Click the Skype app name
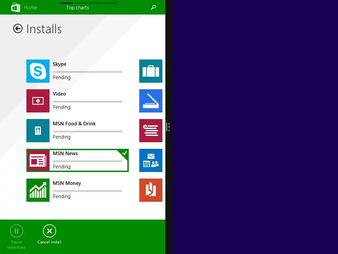This screenshot has height=254, width=338. coord(59,64)
